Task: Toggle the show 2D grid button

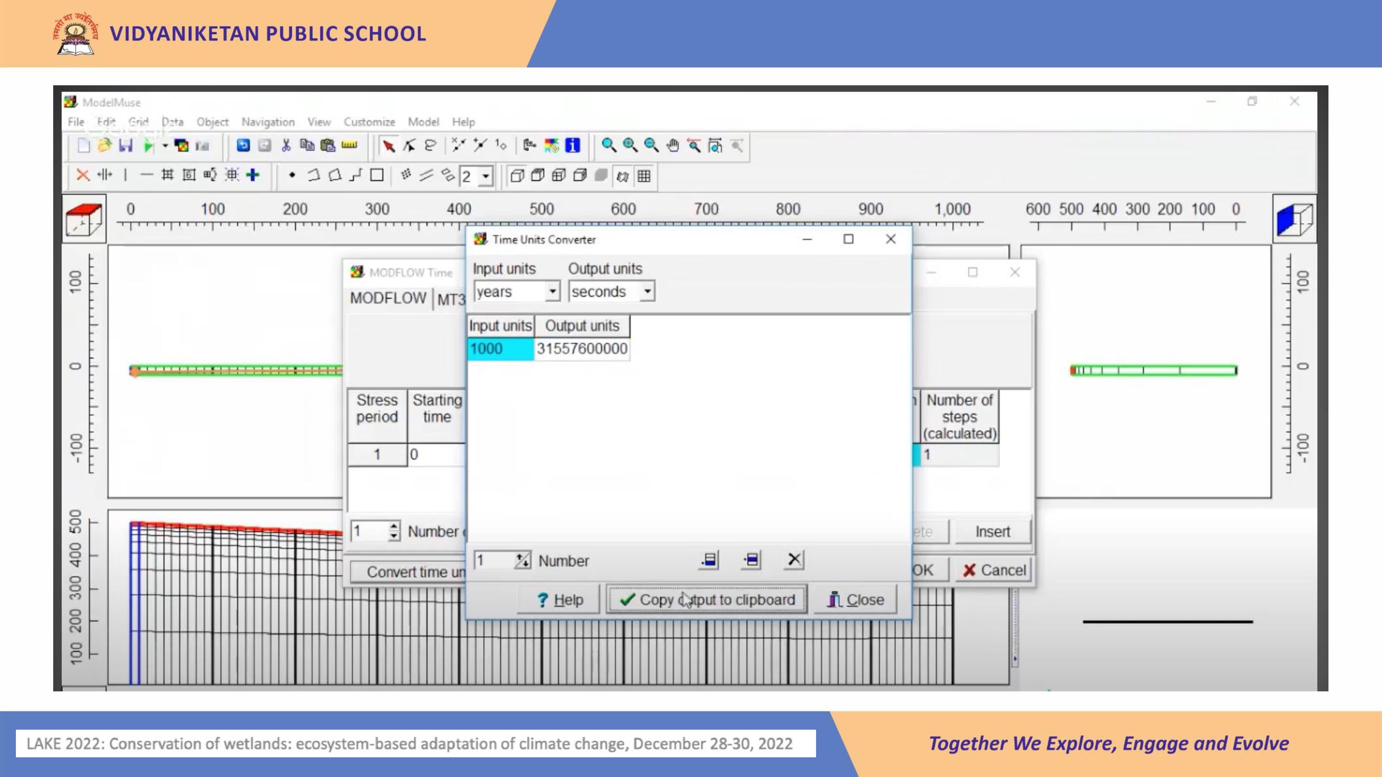Action: coord(644,176)
